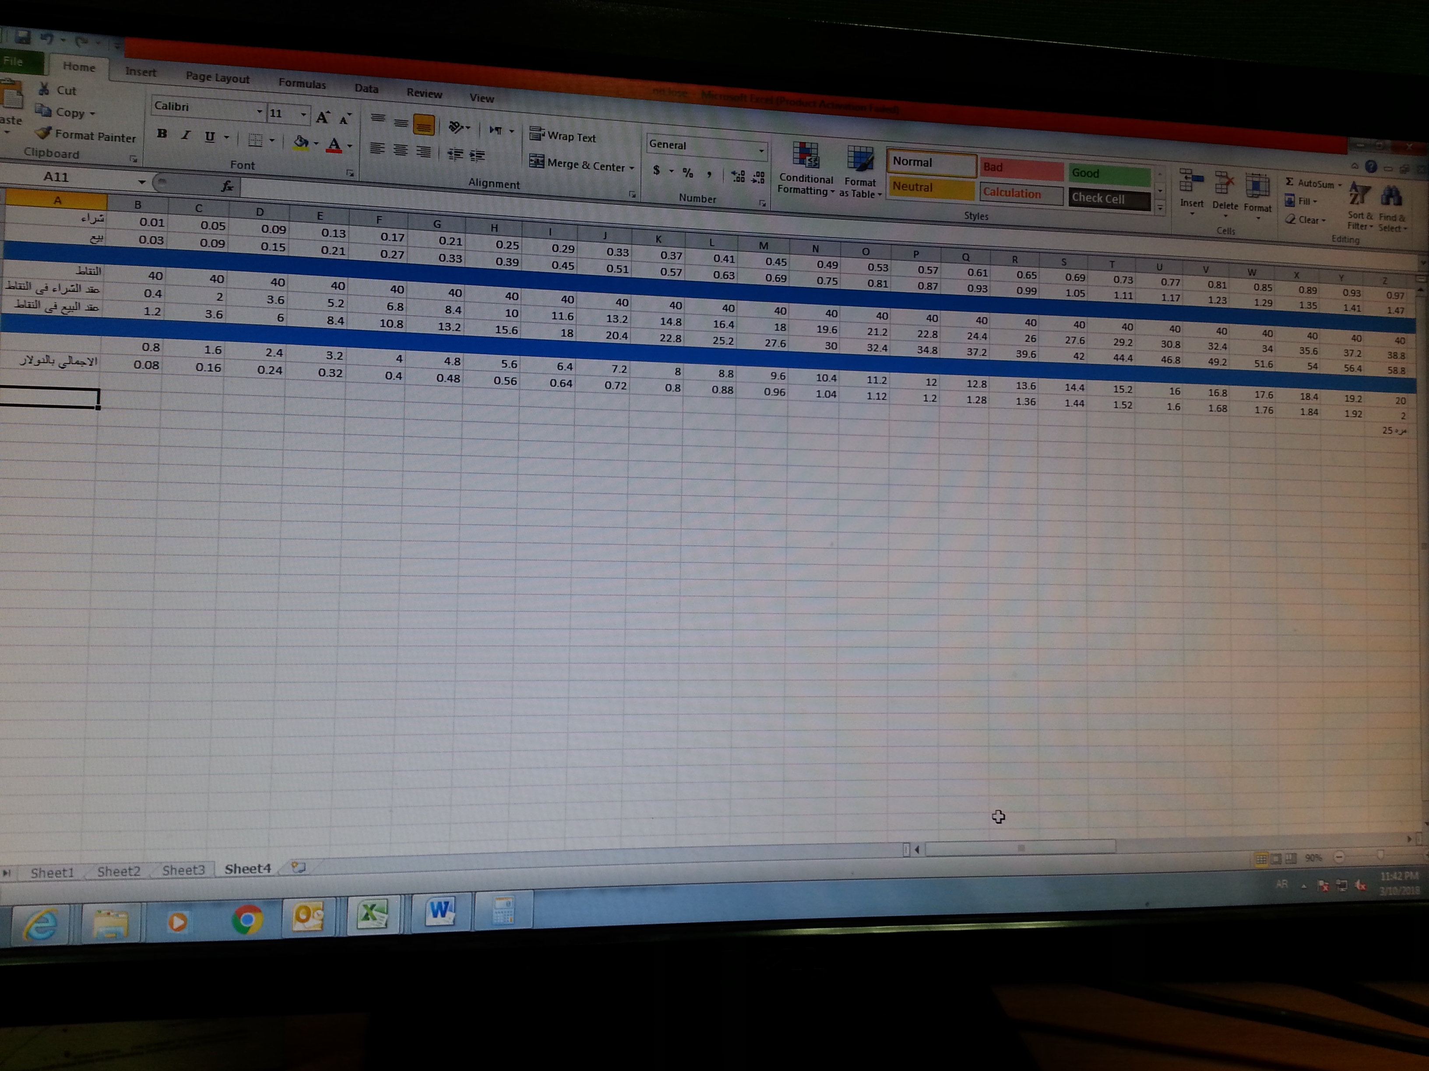The height and width of the screenshot is (1071, 1429).
Task: Click the Decrease Decimal icon
Action: (758, 177)
